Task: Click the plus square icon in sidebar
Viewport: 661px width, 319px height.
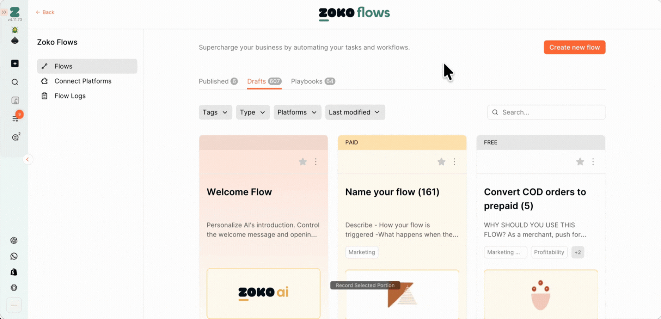Action: pos(15,63)
